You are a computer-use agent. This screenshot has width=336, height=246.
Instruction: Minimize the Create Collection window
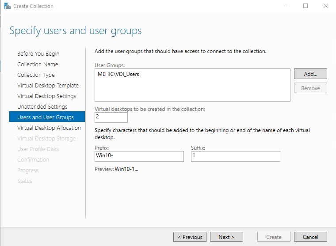285,6
